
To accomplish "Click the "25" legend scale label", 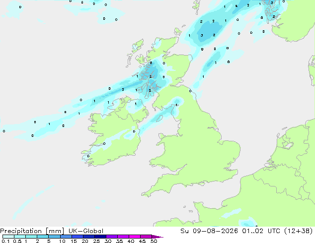I will pos(96,241).
